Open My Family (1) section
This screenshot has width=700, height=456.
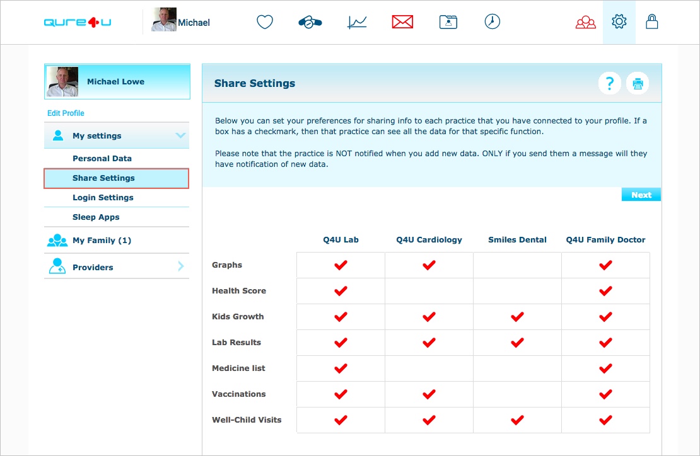(117, 240)
